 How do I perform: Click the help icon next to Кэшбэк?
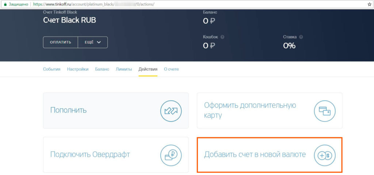[222, 37]
